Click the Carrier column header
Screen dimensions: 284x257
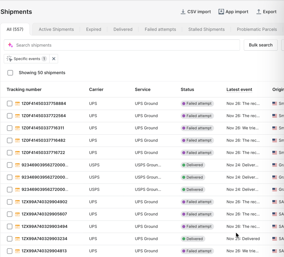click(x=96, y=90)
